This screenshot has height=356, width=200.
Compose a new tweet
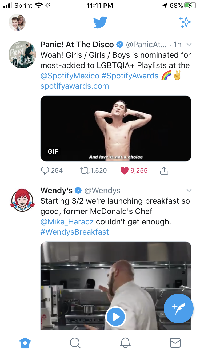tap(178, 308)
